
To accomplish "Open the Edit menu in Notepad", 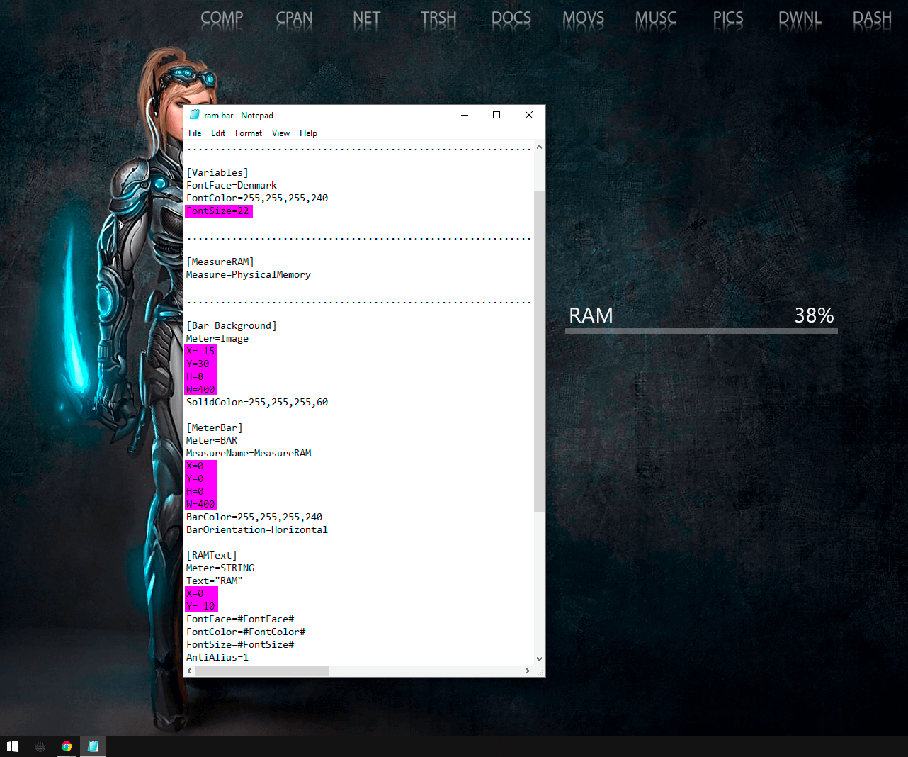I will click(218, 133).
